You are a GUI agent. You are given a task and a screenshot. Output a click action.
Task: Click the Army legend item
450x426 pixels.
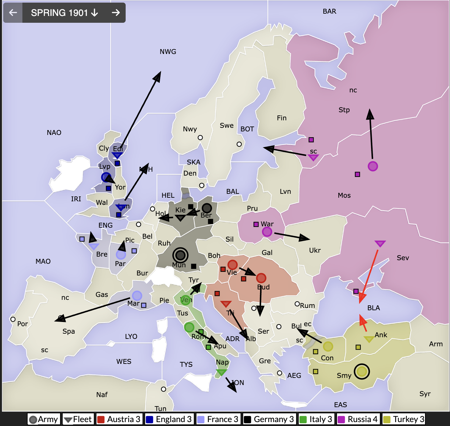pos(44,419)
